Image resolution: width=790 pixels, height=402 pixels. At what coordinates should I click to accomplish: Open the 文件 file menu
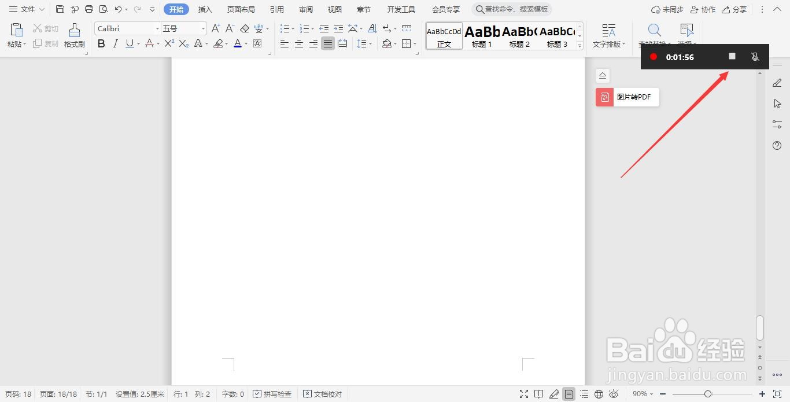(x=27, y=9)
